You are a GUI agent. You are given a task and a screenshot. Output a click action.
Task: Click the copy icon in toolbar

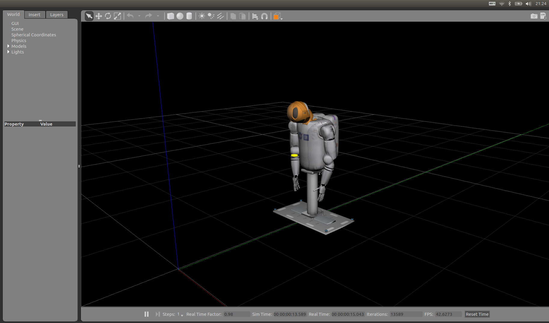pyautogui.click(x=233, y=16)
